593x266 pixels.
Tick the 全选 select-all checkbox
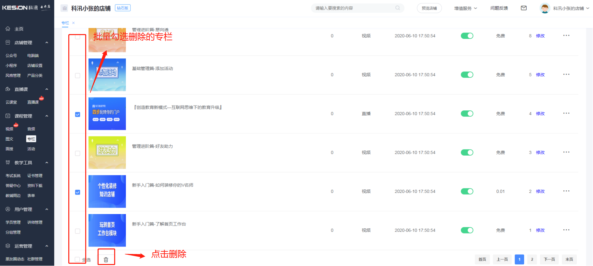77,260
